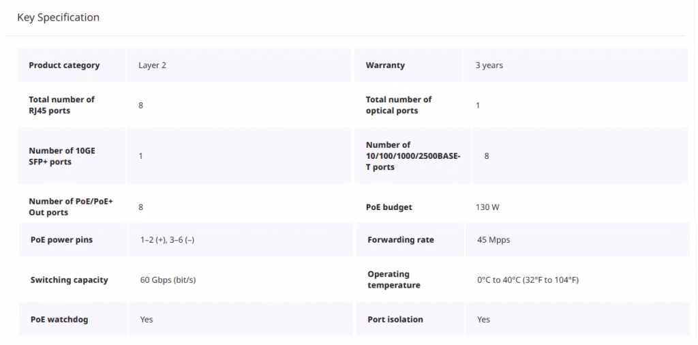Select the operating temperature range value

pyautogui.click(x=528, y=280)
